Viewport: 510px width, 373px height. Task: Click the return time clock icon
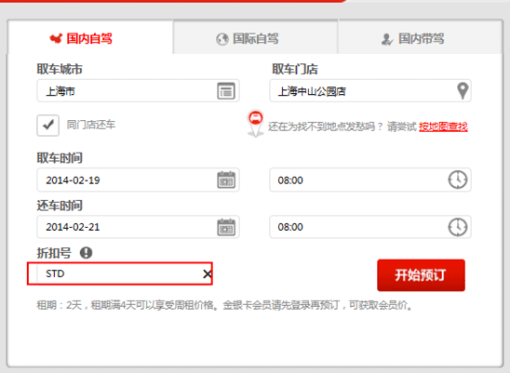(458, 227)
